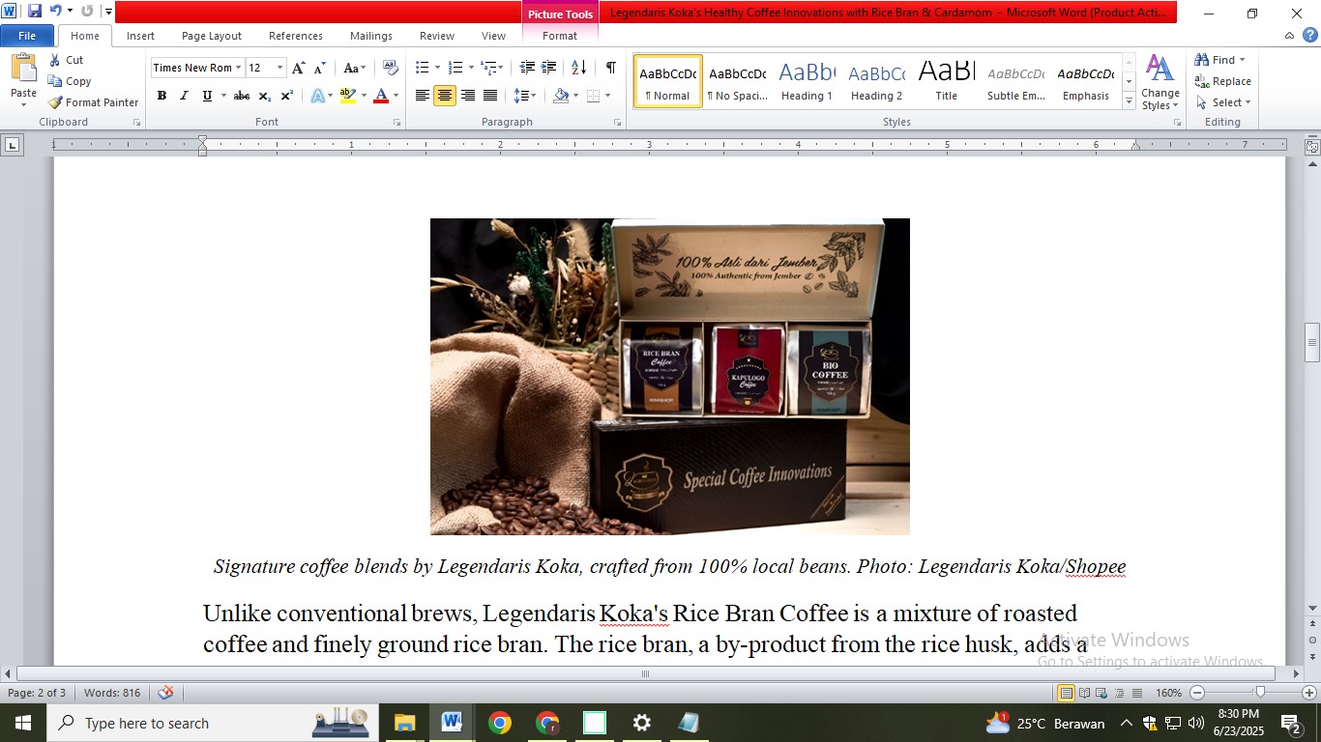1321x742 pixels.
Task: Switch to Web Layout view
Action: click(1101, 693)
